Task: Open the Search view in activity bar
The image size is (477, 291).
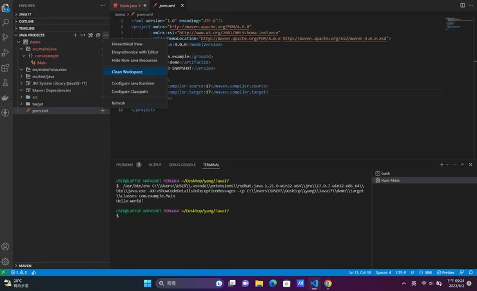Action: coord(6,21)
